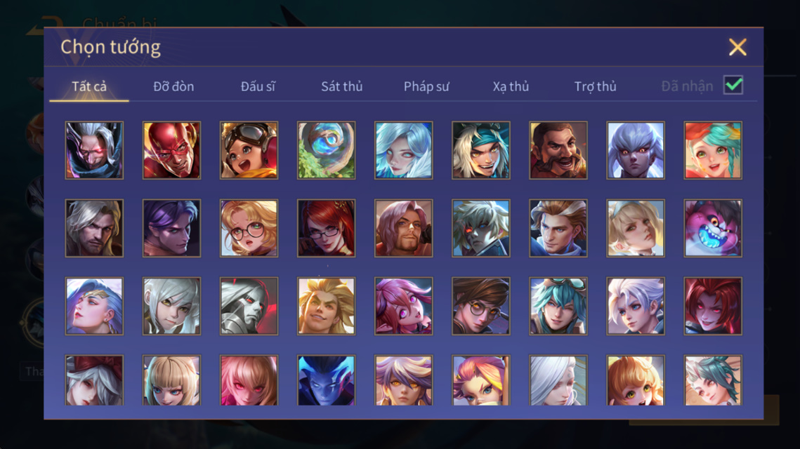This screenshot has width=800, height=449.
Task: Open the Trợ thủ tab
Action: [596, 86]
